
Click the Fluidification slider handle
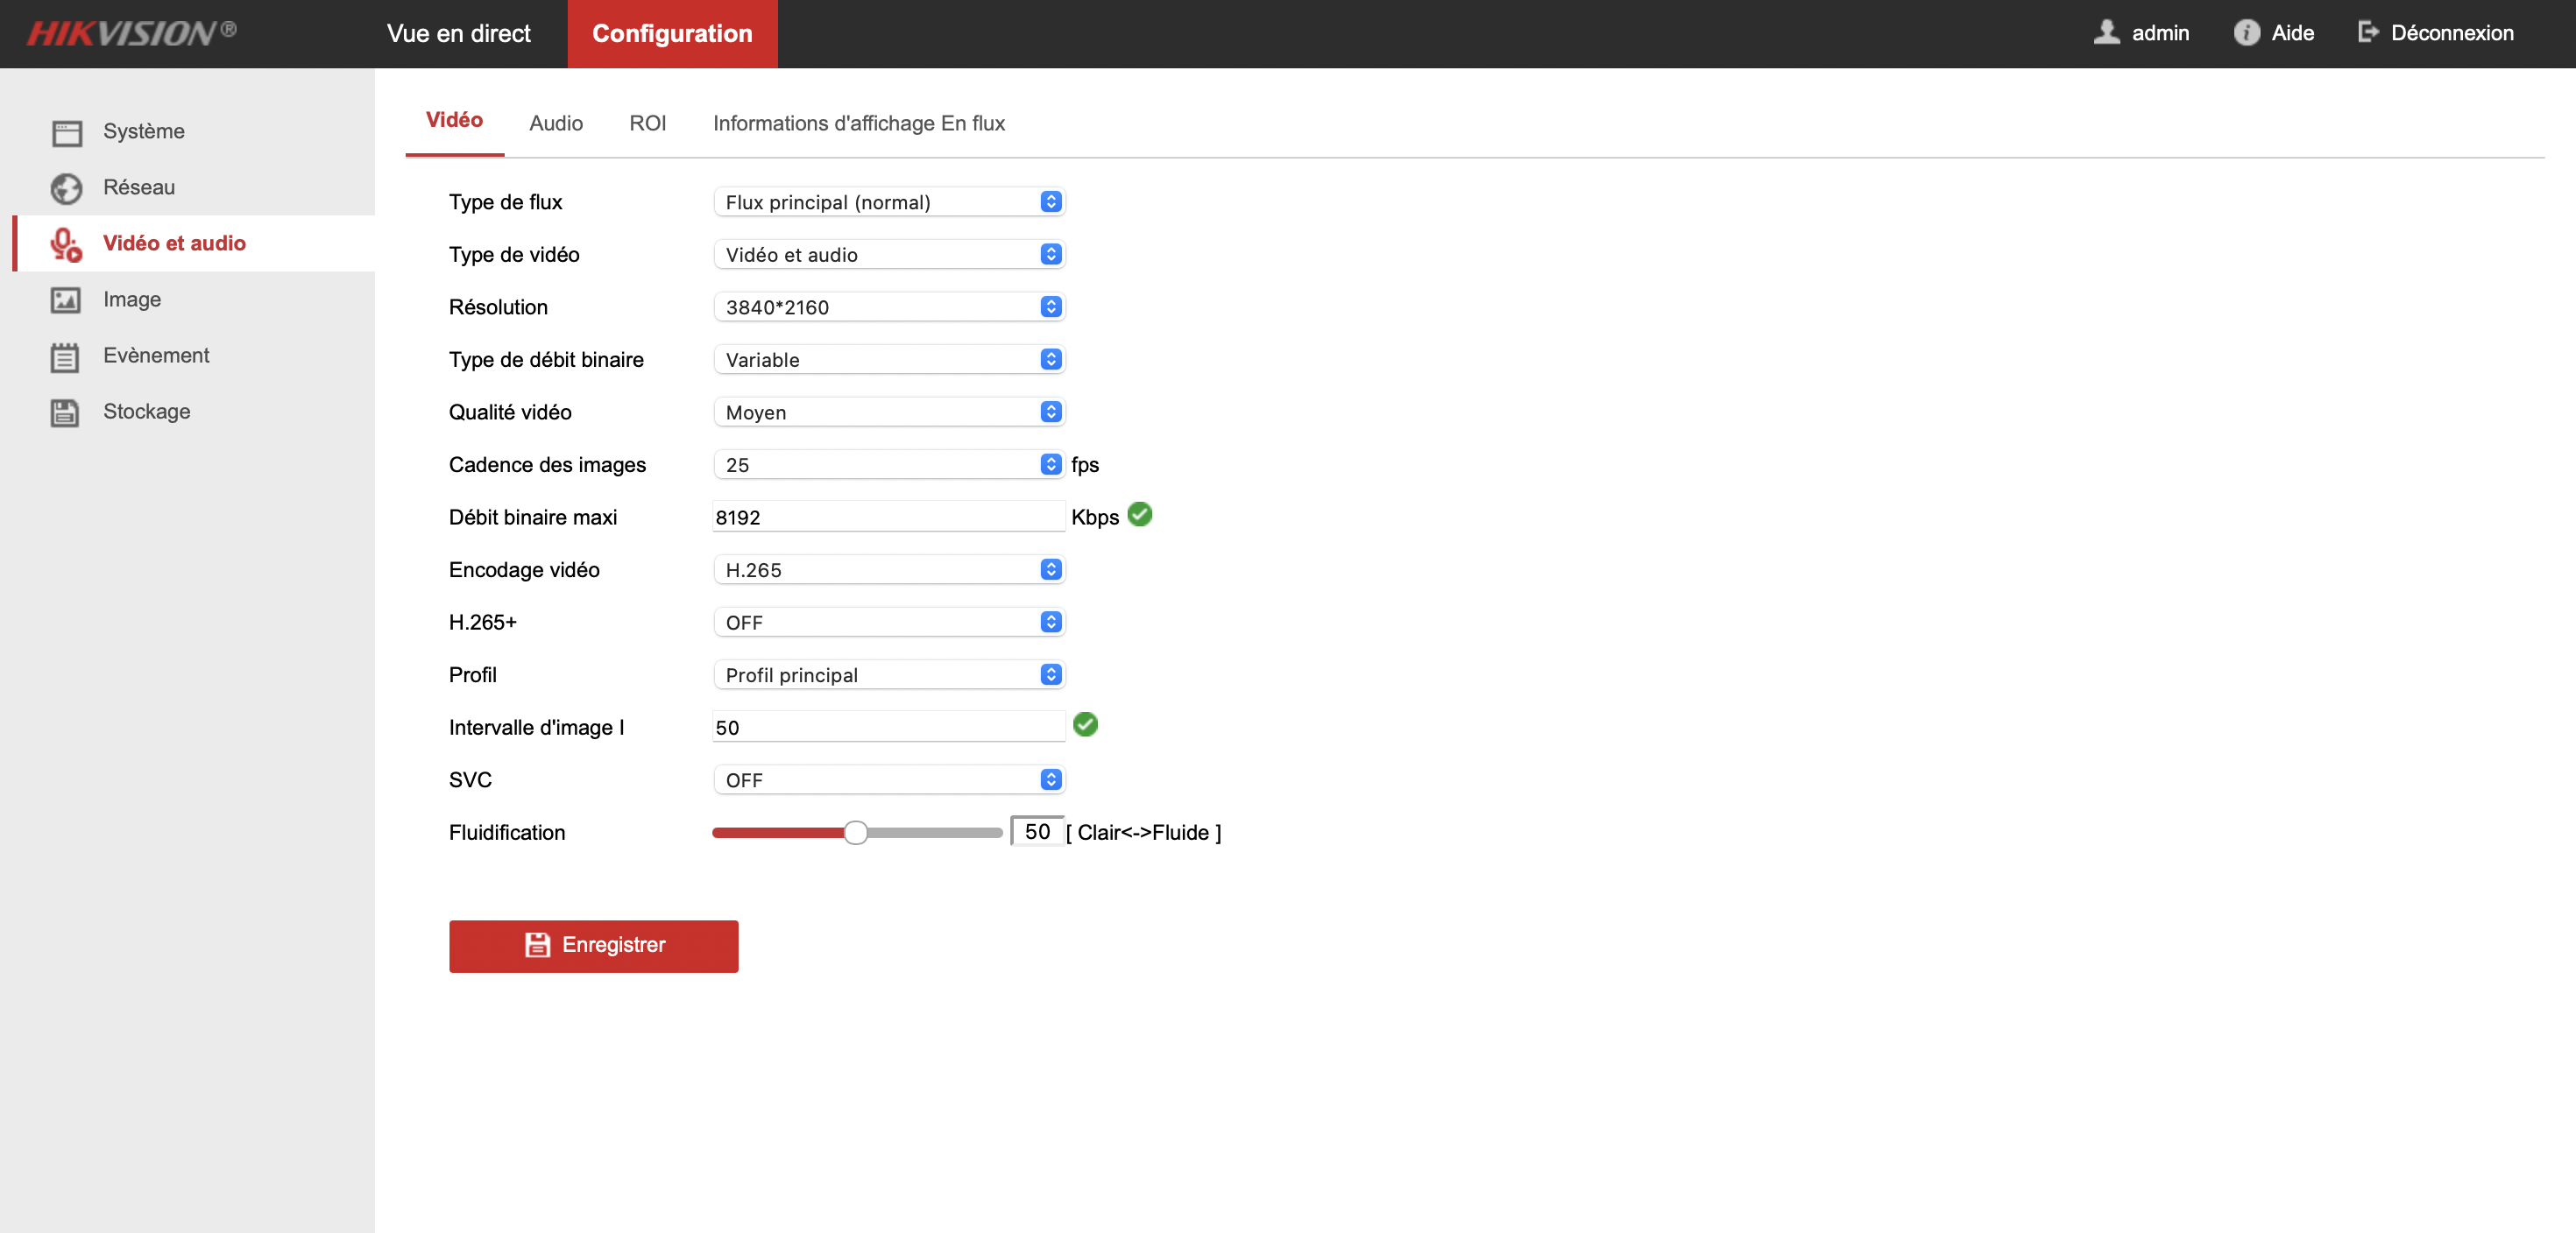tap(855, 832)
